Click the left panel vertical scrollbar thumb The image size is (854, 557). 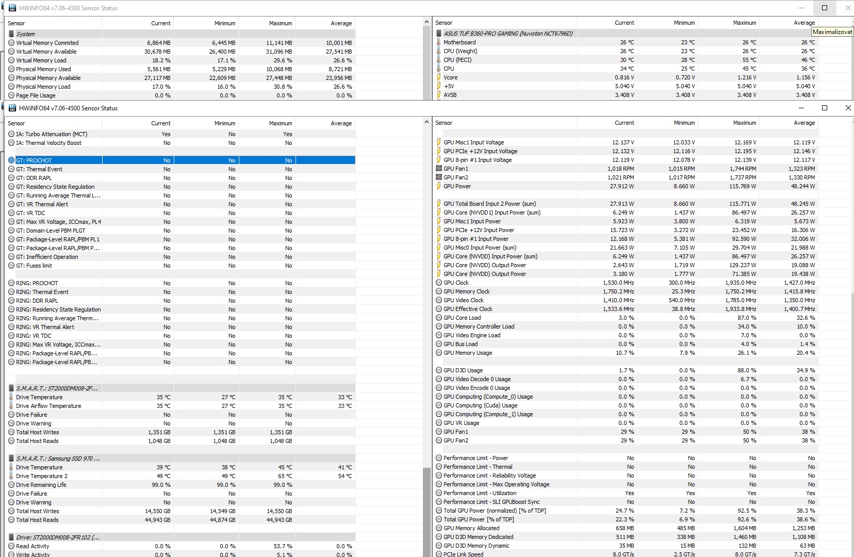coord(426,512)
